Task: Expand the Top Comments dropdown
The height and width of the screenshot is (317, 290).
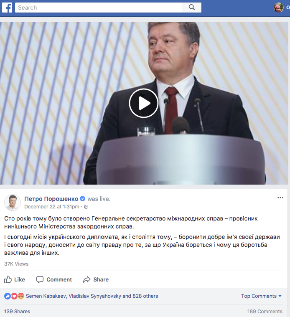Action: pos(261,296)
